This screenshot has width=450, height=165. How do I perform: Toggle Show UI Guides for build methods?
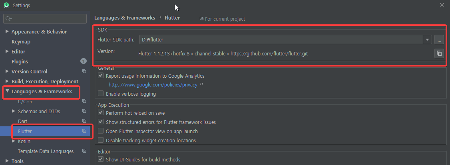(101, 159)
